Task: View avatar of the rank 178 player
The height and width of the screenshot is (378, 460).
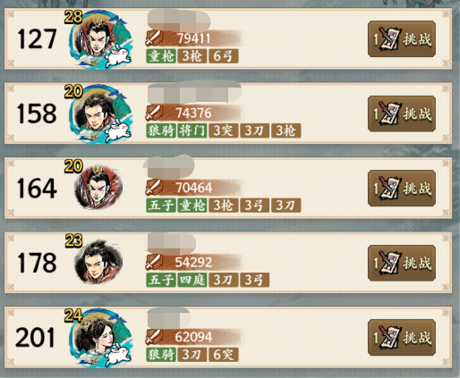Action: click(98, 262)
